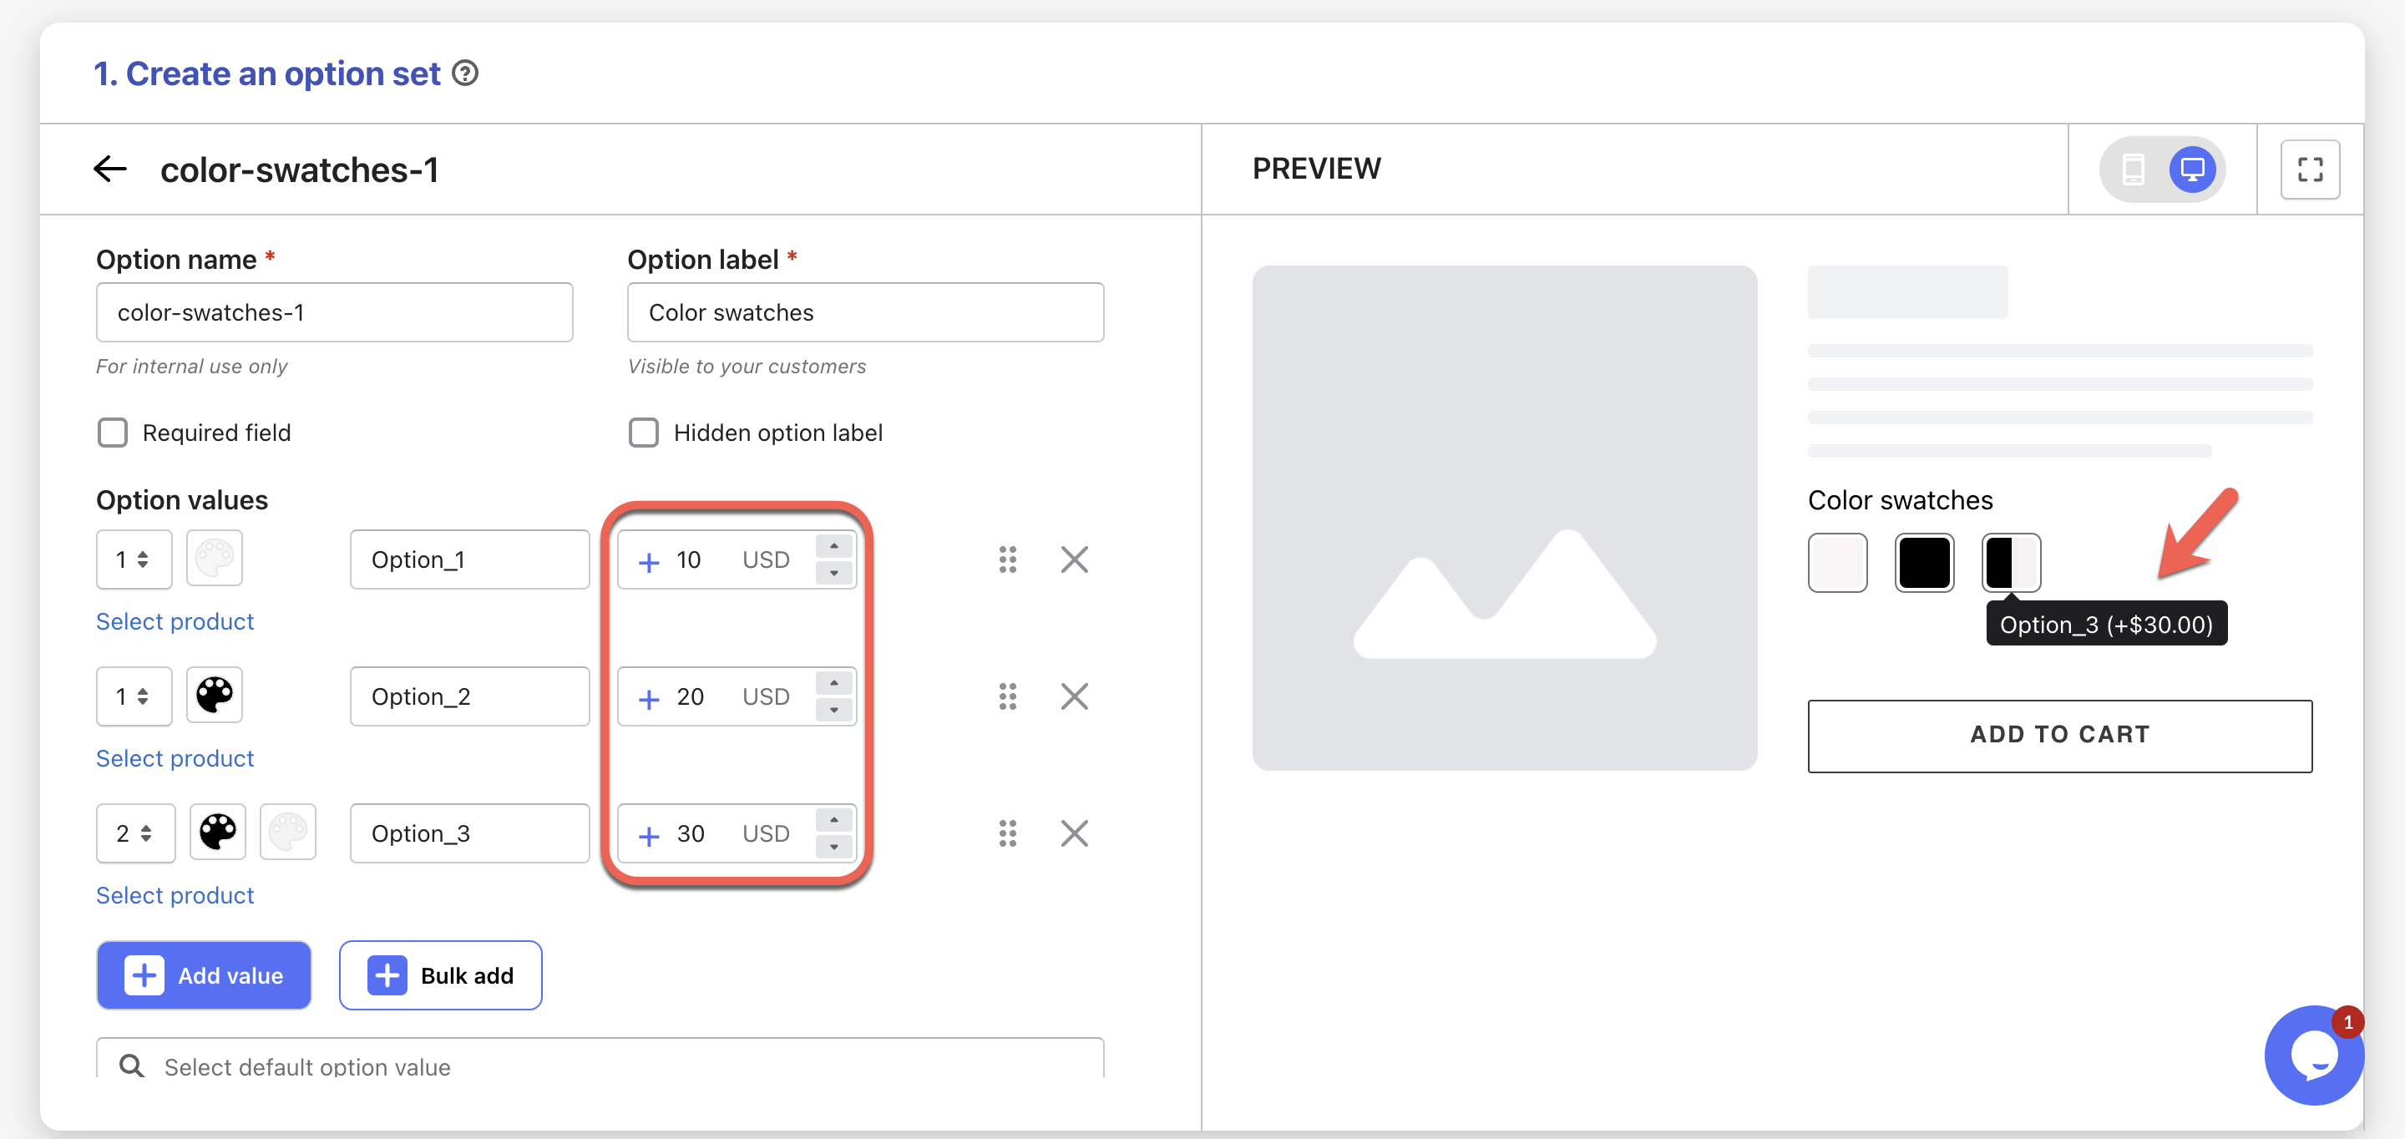Increase Option_1 price with up stepper
The width and height of the screenshot is (2405, 1139).
click(833, 546)
